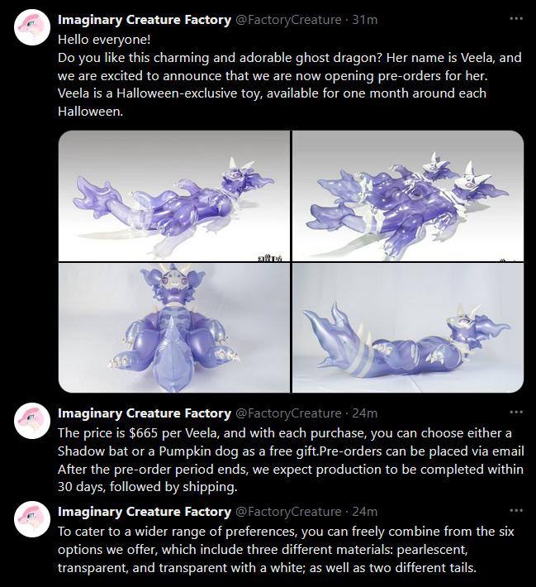Viewport: 536px width, 587px height.
Task: Open more options on the first tweet
Action: click(x=516, y=18)
